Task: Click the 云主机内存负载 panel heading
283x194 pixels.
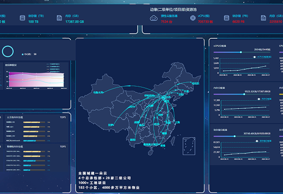Action: 15,117
